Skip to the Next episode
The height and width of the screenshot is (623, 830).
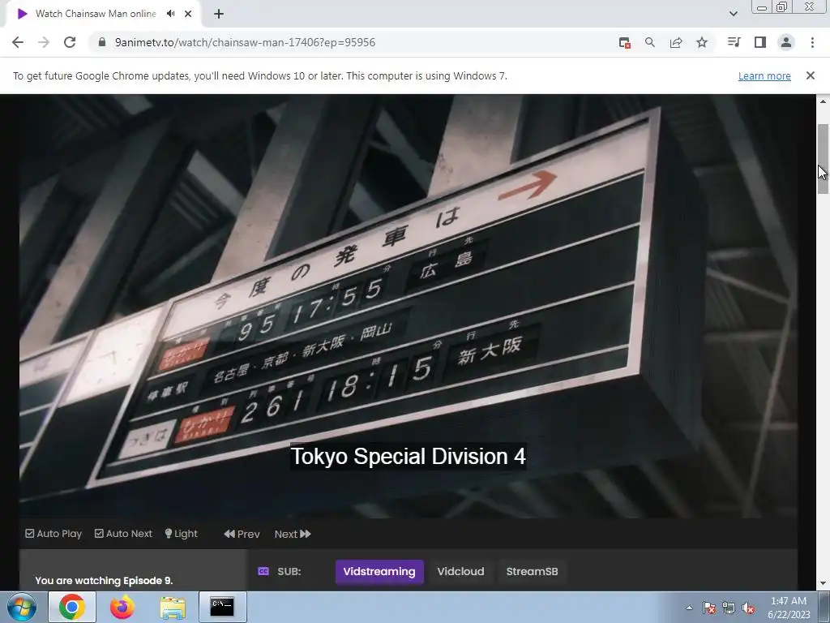point(293,534)
